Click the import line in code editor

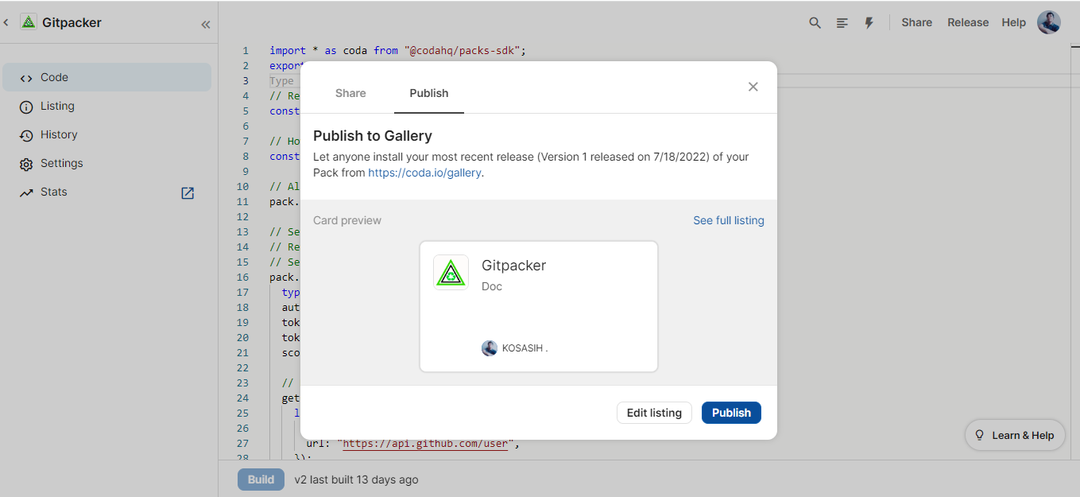[397, 50]
